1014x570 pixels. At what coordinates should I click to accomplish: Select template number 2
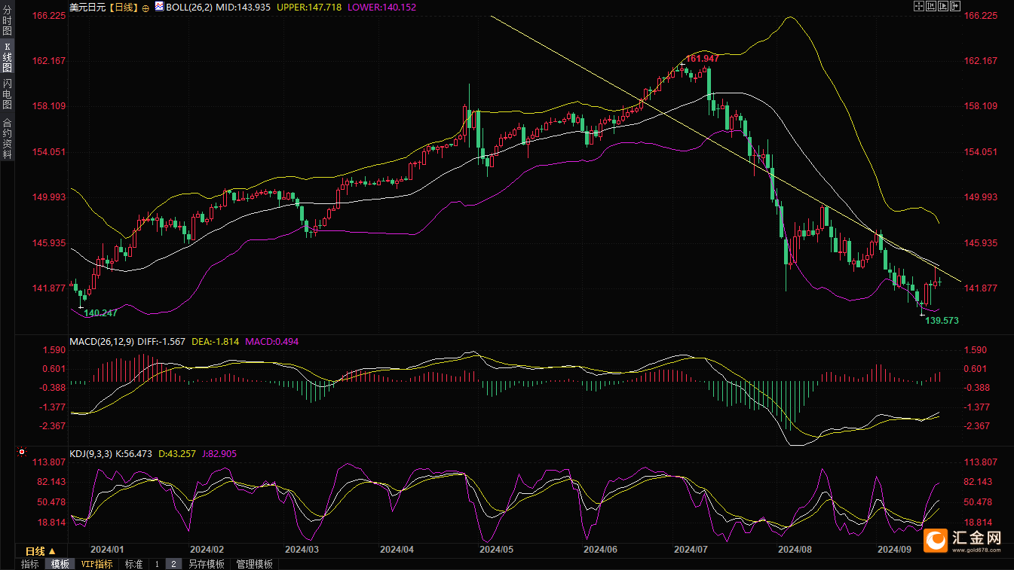click(173, 564)
